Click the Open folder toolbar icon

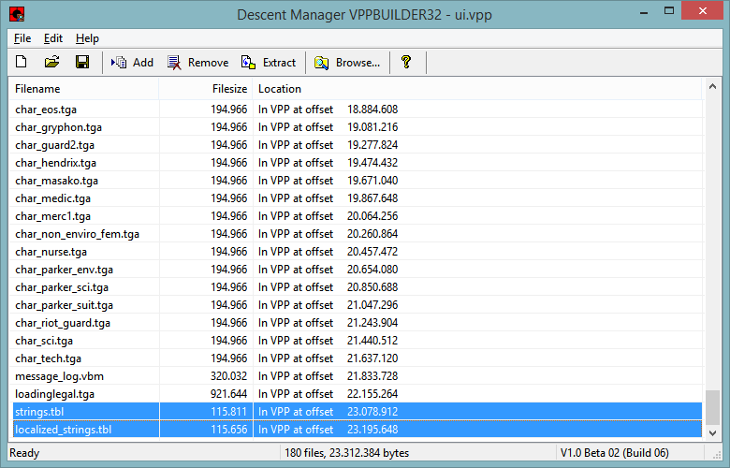click(x=51, y=63)
